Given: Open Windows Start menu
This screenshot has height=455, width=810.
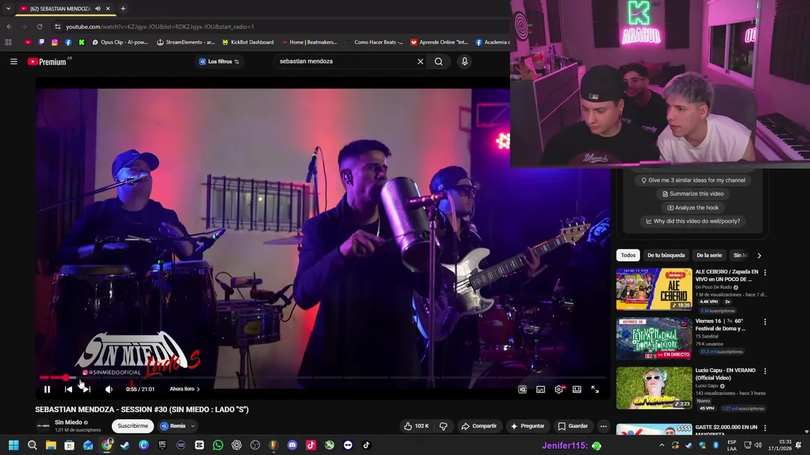Looking at the screenshot, I should (13, 446).
